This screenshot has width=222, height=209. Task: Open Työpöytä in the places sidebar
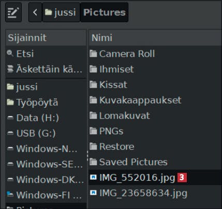pyautogui.click(x=46, y=102)
